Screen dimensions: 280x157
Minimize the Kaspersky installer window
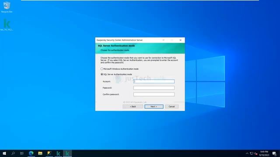pyautogui.click(x=163, y=40)
